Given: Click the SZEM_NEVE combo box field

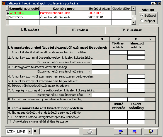Looking at the screenshot, I should coord(19,131).
